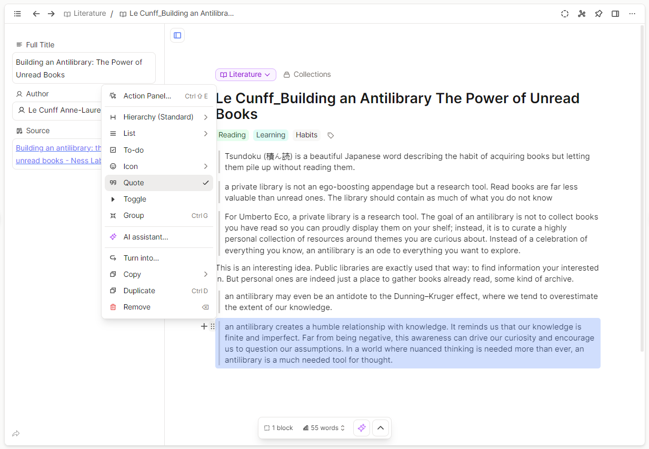Image resolution: width=649 pixels, height=449 pixels.
Task: Select the Reading tag
Action: tap(232, 135)
